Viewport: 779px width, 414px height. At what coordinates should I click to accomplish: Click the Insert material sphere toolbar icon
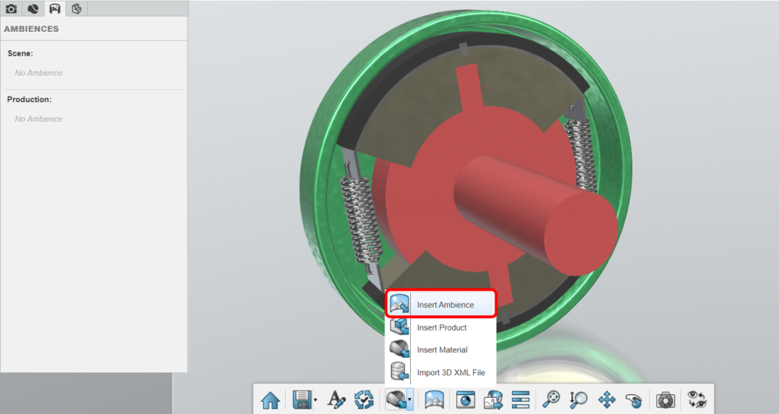tap(396, 400)
